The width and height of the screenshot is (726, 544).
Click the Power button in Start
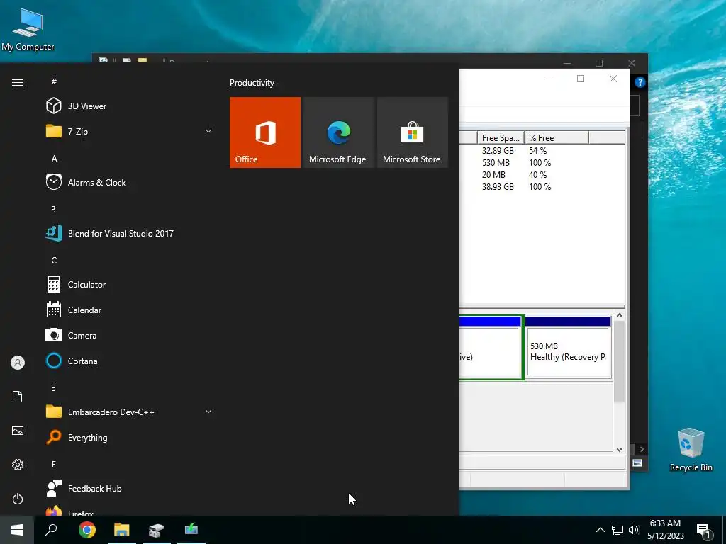pos(18,499)
